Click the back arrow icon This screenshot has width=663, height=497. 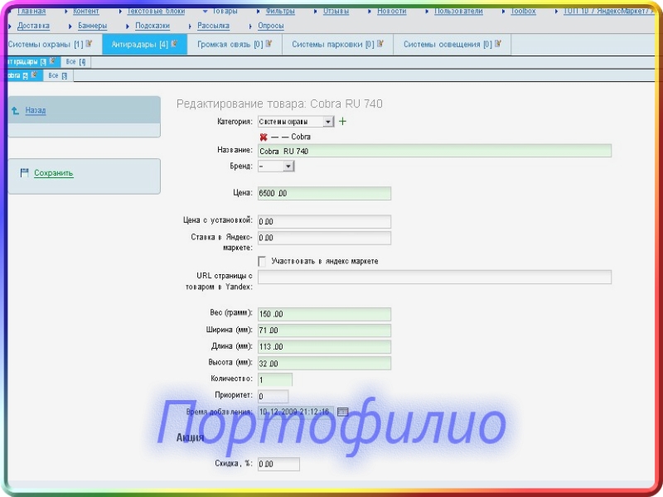coord(16,111)
